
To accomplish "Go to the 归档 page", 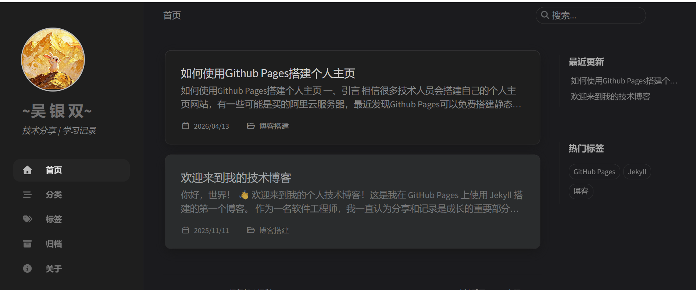I will coord(54,244).
